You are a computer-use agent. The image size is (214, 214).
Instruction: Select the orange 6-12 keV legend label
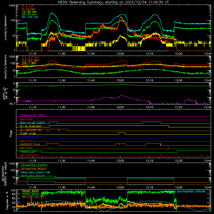(28, 9)
